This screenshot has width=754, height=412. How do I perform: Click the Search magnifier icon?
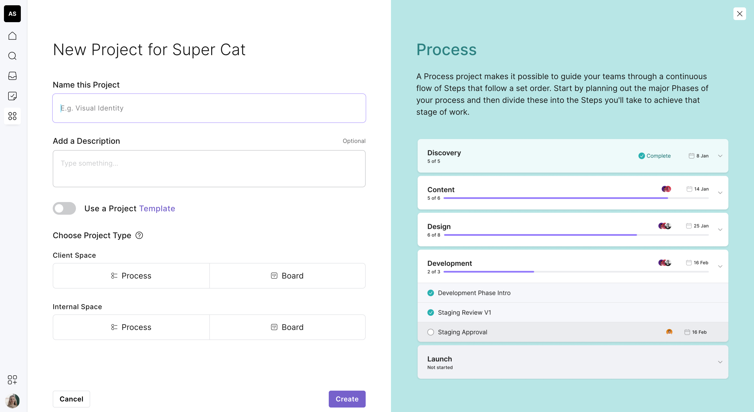(x=12, y=56)
